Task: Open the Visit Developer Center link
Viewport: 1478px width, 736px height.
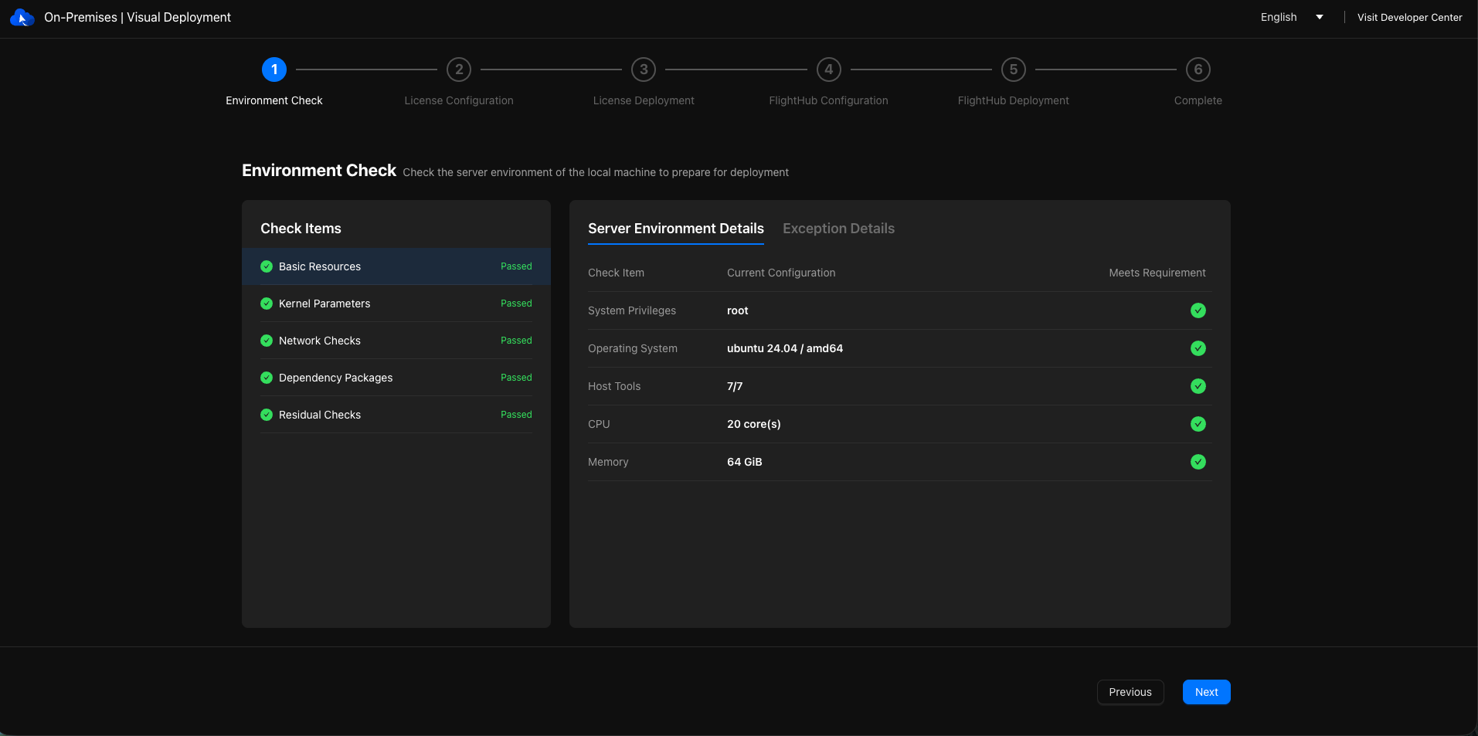Action: point(1409,17)
